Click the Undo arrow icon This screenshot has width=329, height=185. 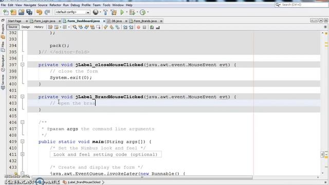point(39,12)
